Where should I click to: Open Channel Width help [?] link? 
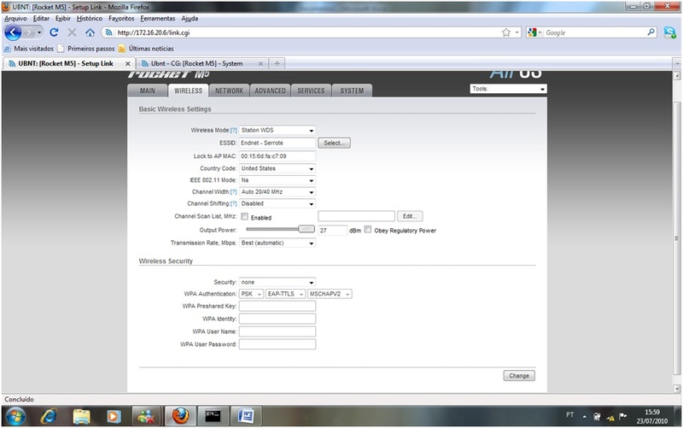click(x=233, y=192)
